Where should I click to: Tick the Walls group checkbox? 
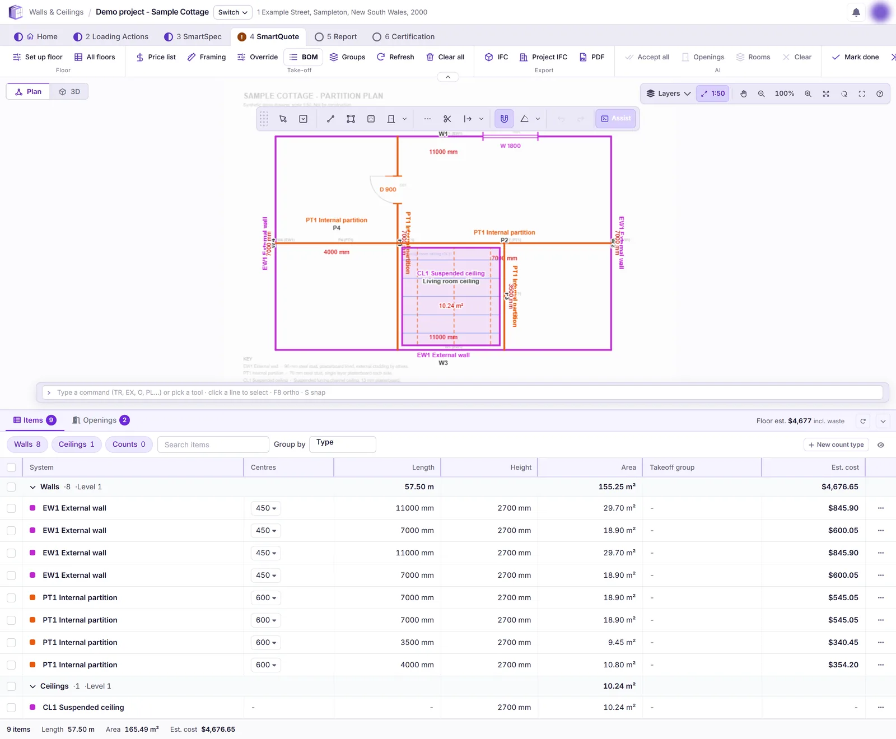tap(11, 487)
